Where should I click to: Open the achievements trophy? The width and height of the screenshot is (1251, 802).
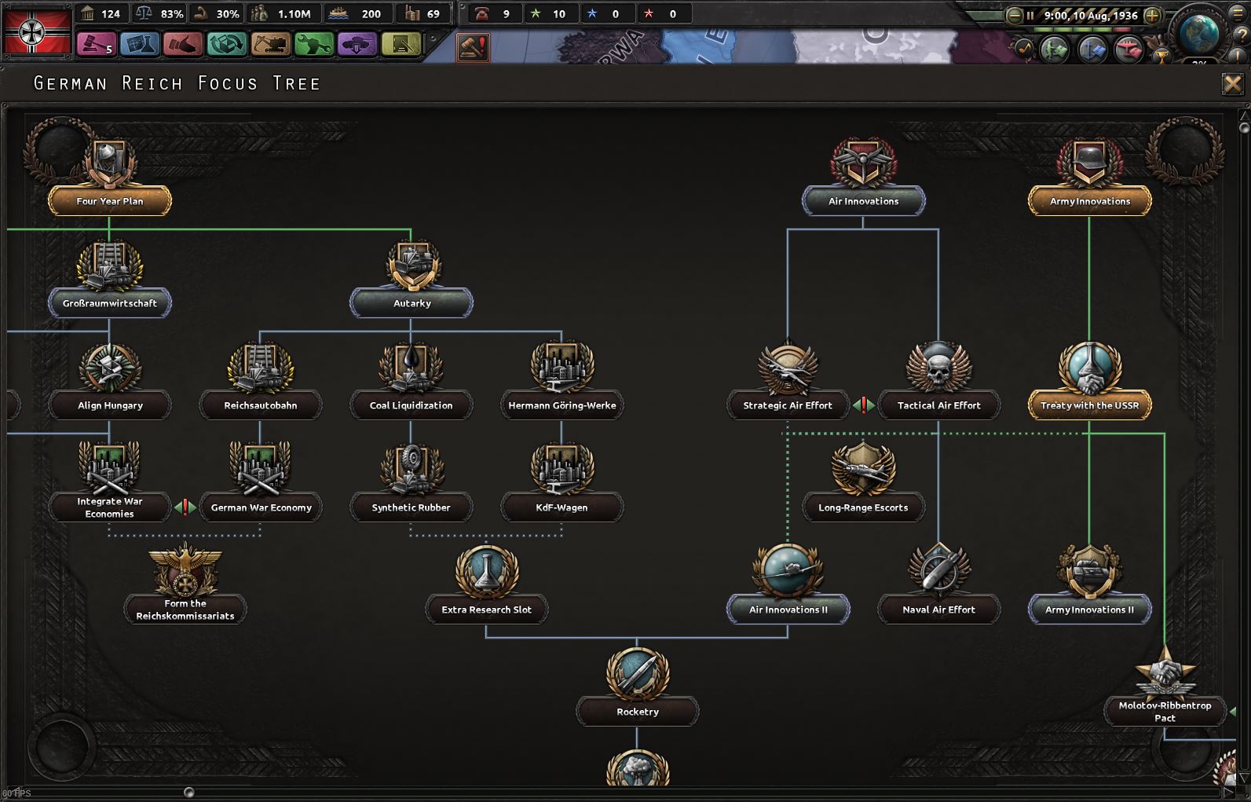(1160, 56)
